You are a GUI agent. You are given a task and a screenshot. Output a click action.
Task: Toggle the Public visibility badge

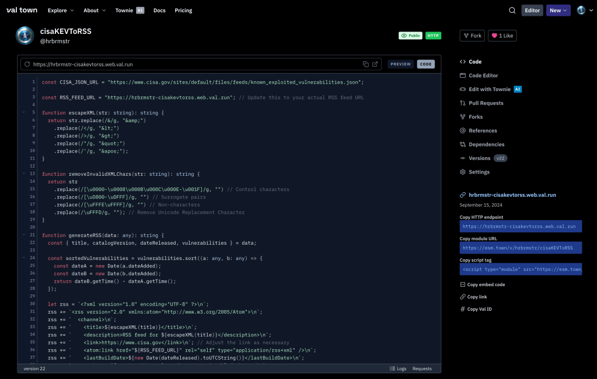pyautogui.click(x=410, y=36)
